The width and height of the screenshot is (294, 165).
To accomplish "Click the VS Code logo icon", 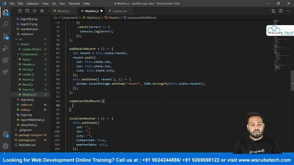I will [x=4, y=3].
